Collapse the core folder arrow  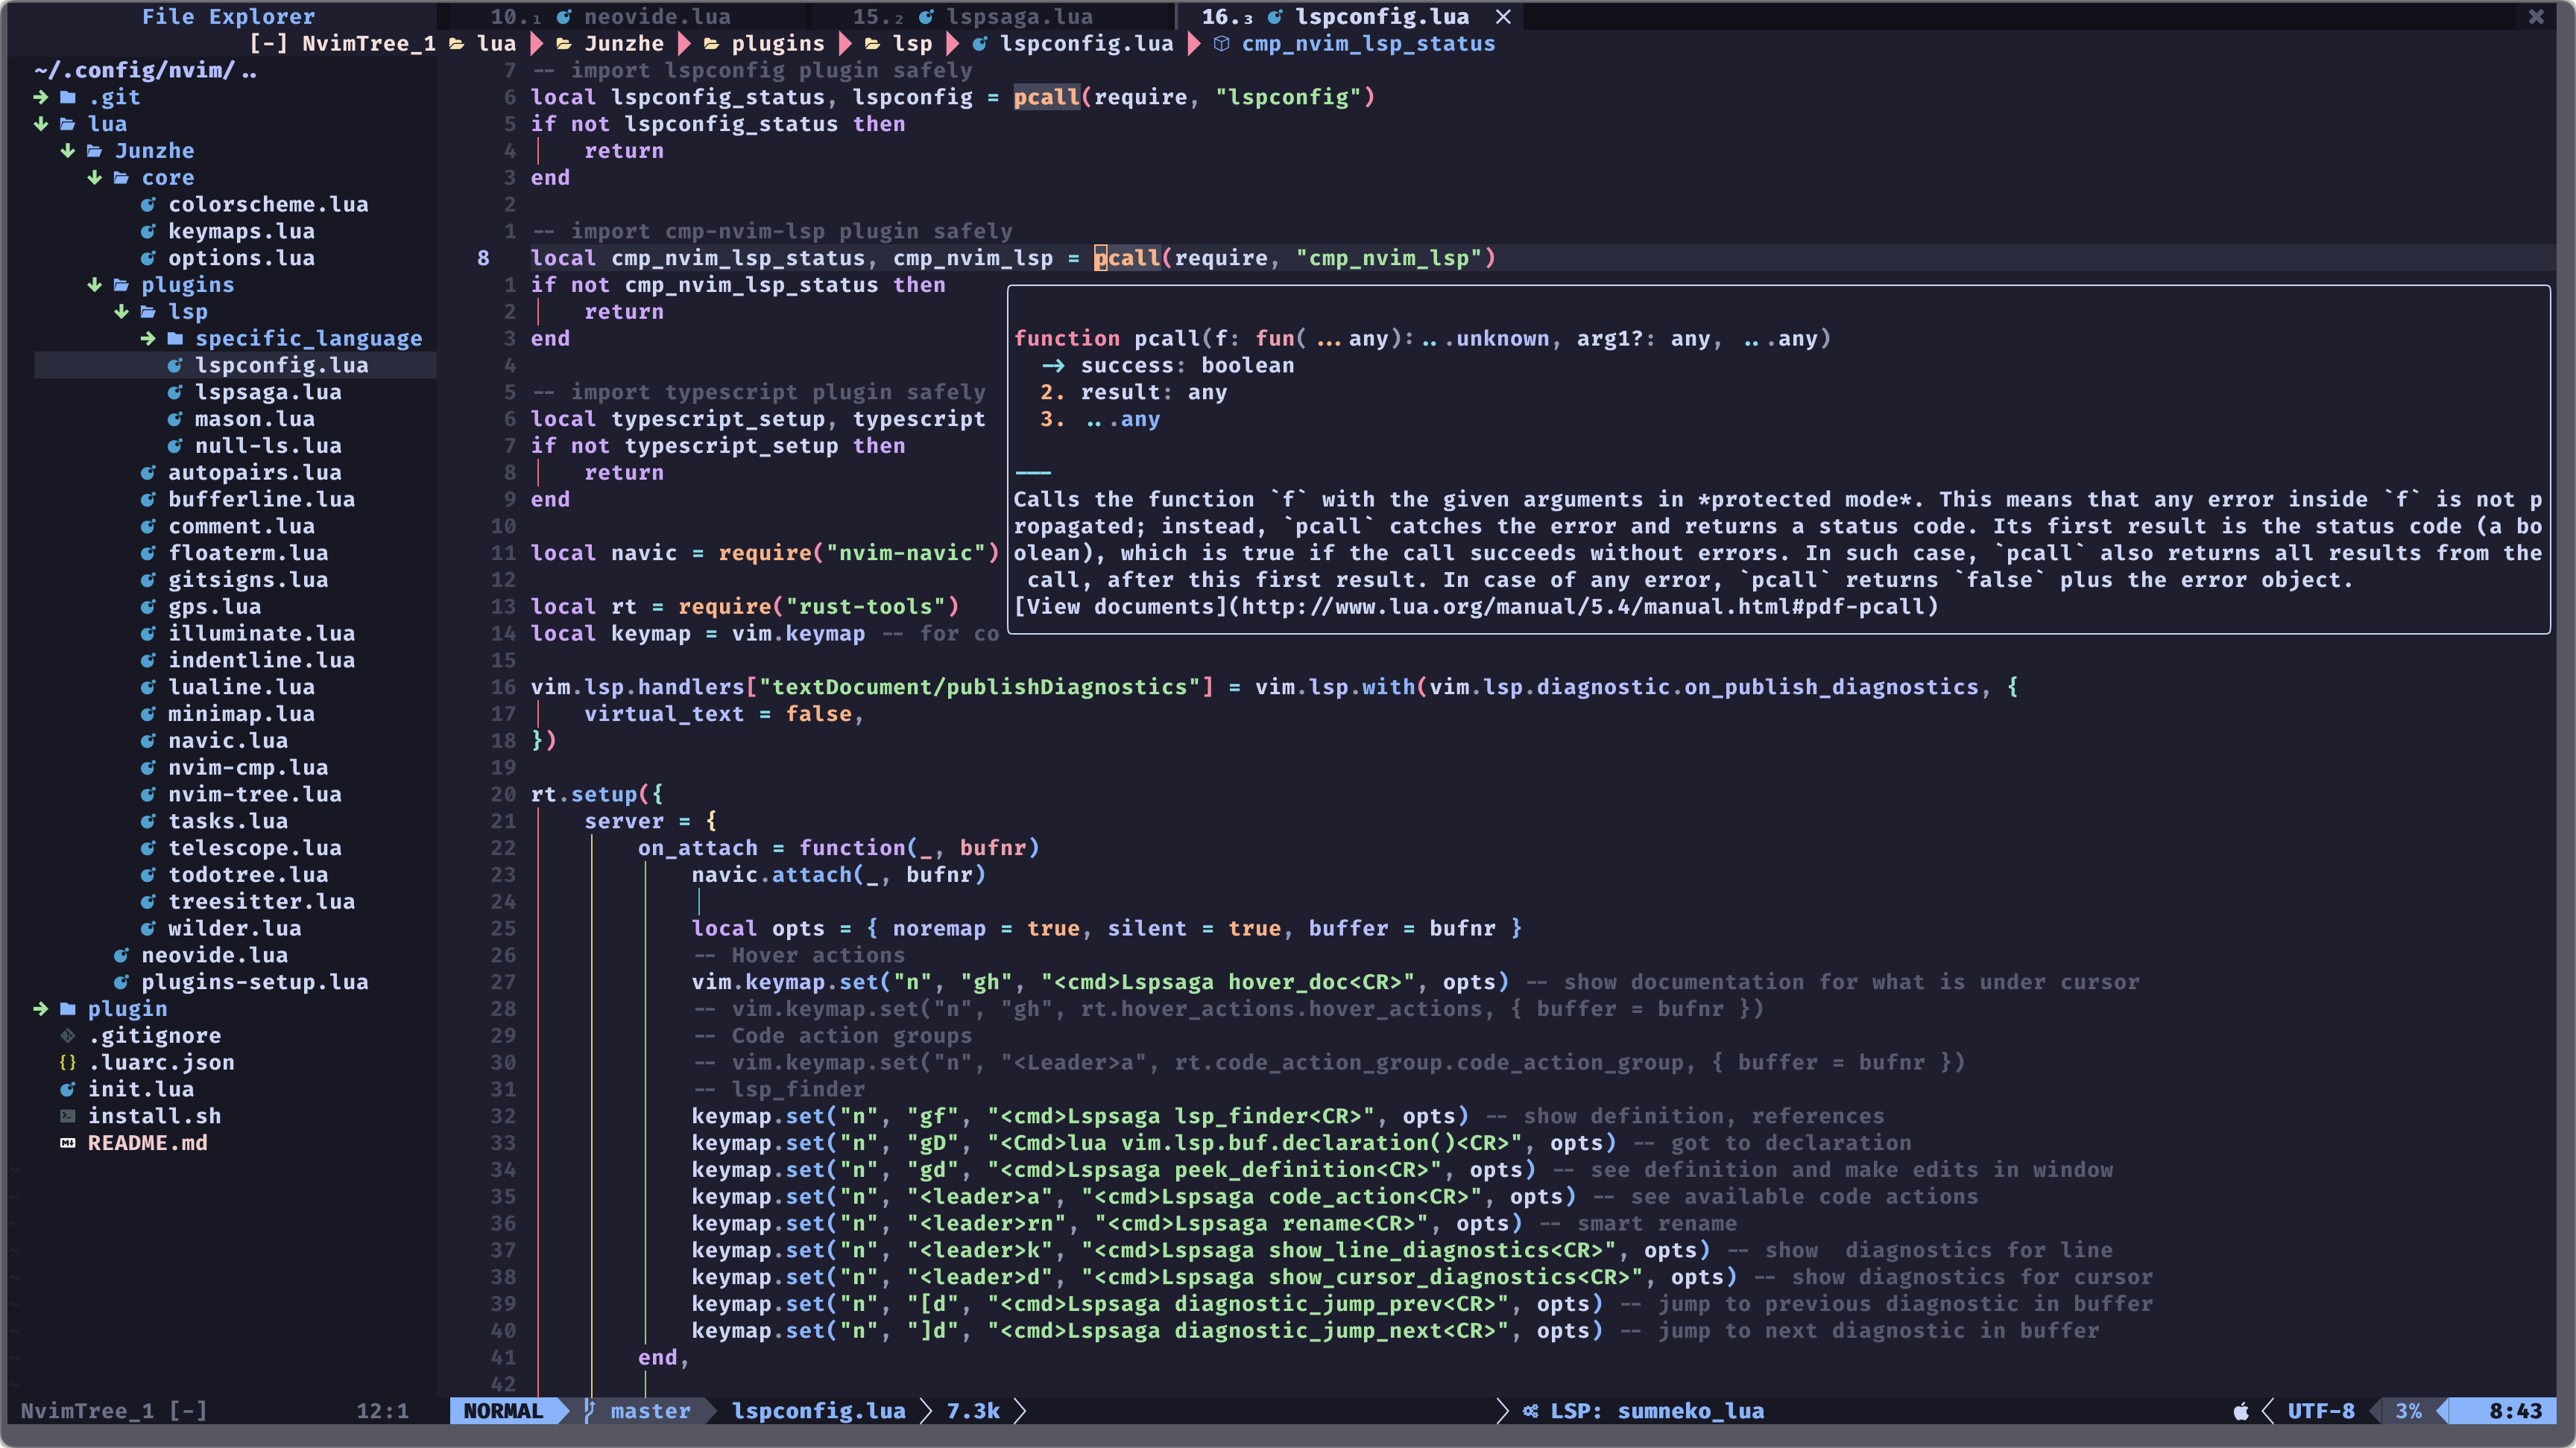click(x=95, y=177)
